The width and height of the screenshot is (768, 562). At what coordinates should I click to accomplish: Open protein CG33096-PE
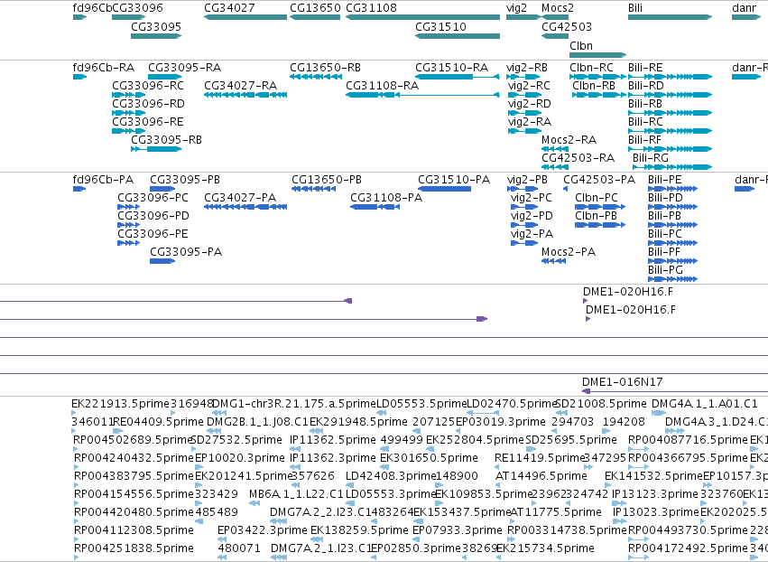[x=153, y=234]
